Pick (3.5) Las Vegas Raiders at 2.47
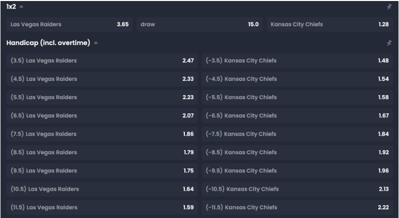 click(x=102, y=61)
